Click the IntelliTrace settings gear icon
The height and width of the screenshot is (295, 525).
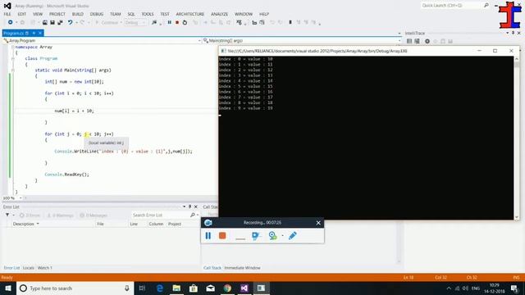[427, 41]
